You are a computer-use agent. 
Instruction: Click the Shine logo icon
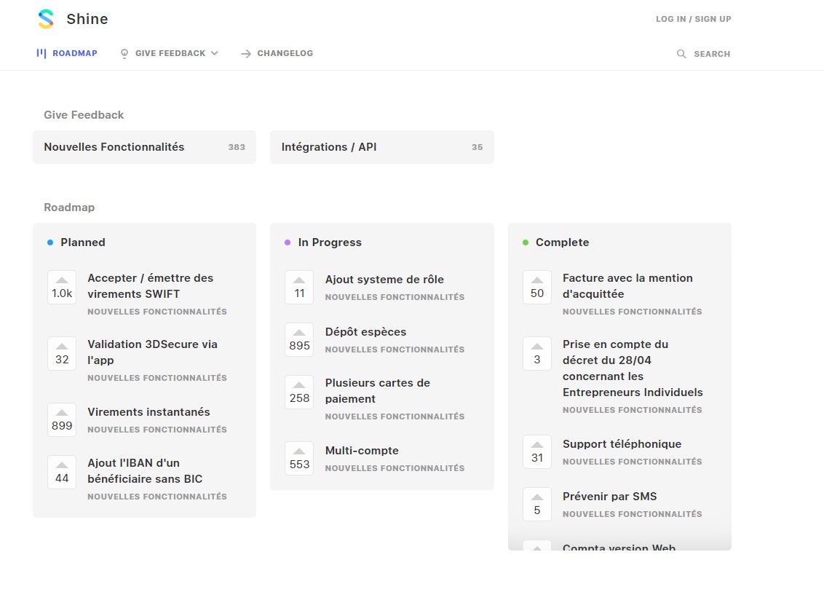pyautogui.click(x=46, y=19)
